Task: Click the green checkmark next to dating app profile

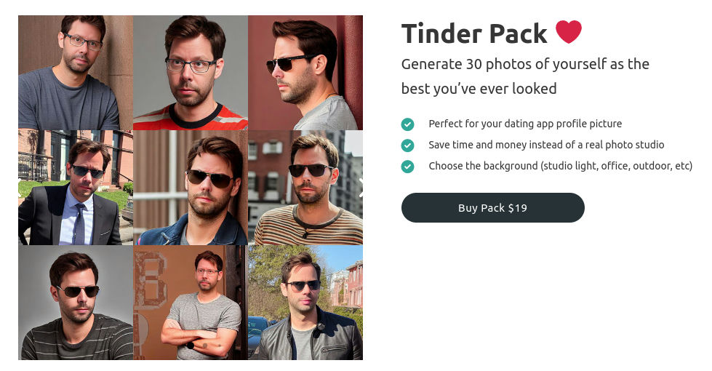Action: [407, 124]
